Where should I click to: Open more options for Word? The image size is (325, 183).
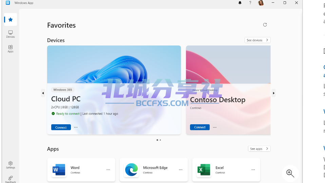pyautogui.click(x=108, y=170)
